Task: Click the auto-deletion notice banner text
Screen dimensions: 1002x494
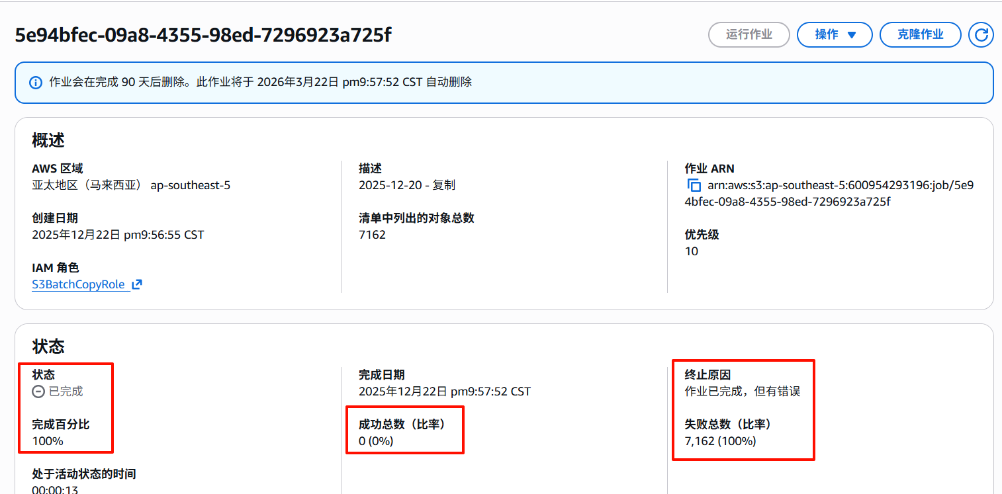Action: click(x=260, y=83)
